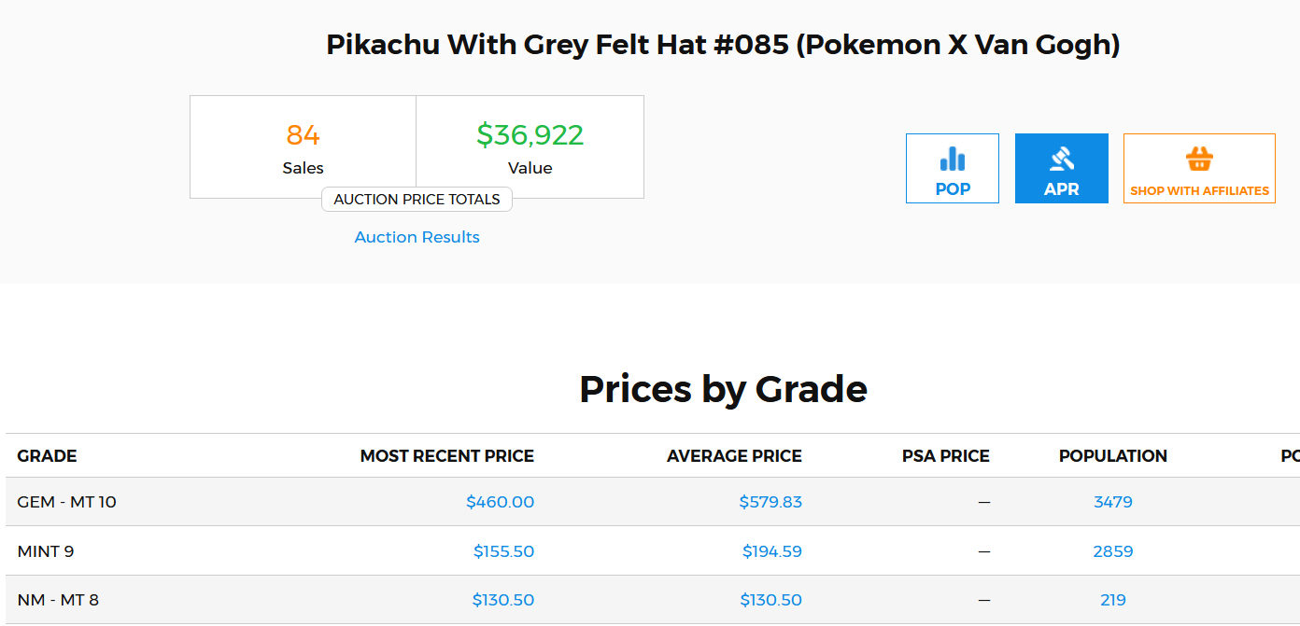This screenshot has width=1300, height=626.
Task: Click the Population column header
Action: point(1113,456)
